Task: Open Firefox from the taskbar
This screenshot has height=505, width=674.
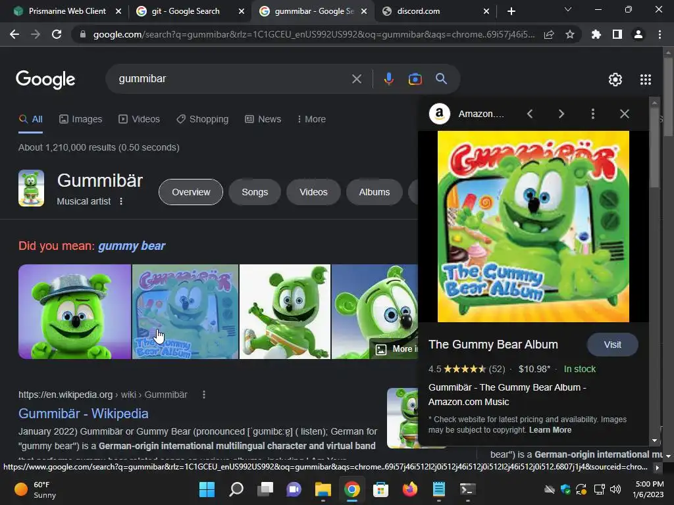Action: point(409,489)
